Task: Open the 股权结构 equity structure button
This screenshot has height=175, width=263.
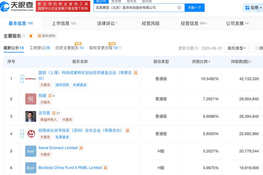Action: coord(47,36)
